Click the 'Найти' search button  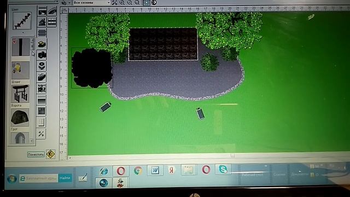coord(65,178)
